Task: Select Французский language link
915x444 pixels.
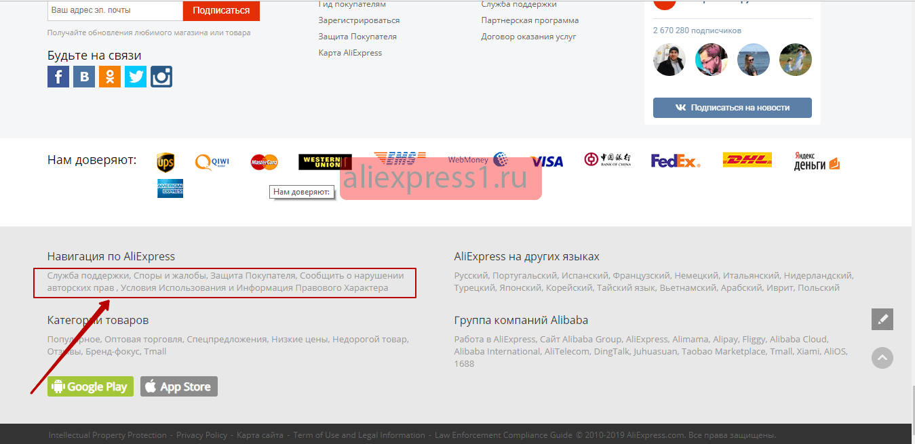Action: (641, 275)
